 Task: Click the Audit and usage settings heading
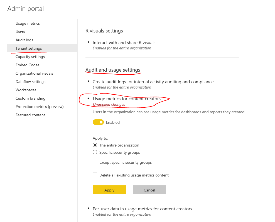point(113,70)
